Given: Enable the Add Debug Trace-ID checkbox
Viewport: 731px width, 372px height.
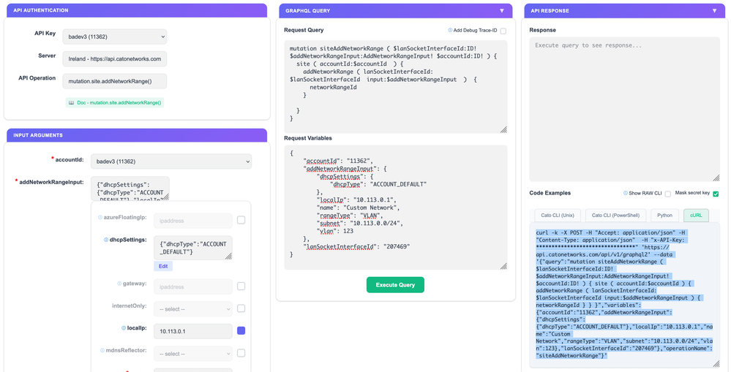Looking at the screenshot, I should (503, 31).
